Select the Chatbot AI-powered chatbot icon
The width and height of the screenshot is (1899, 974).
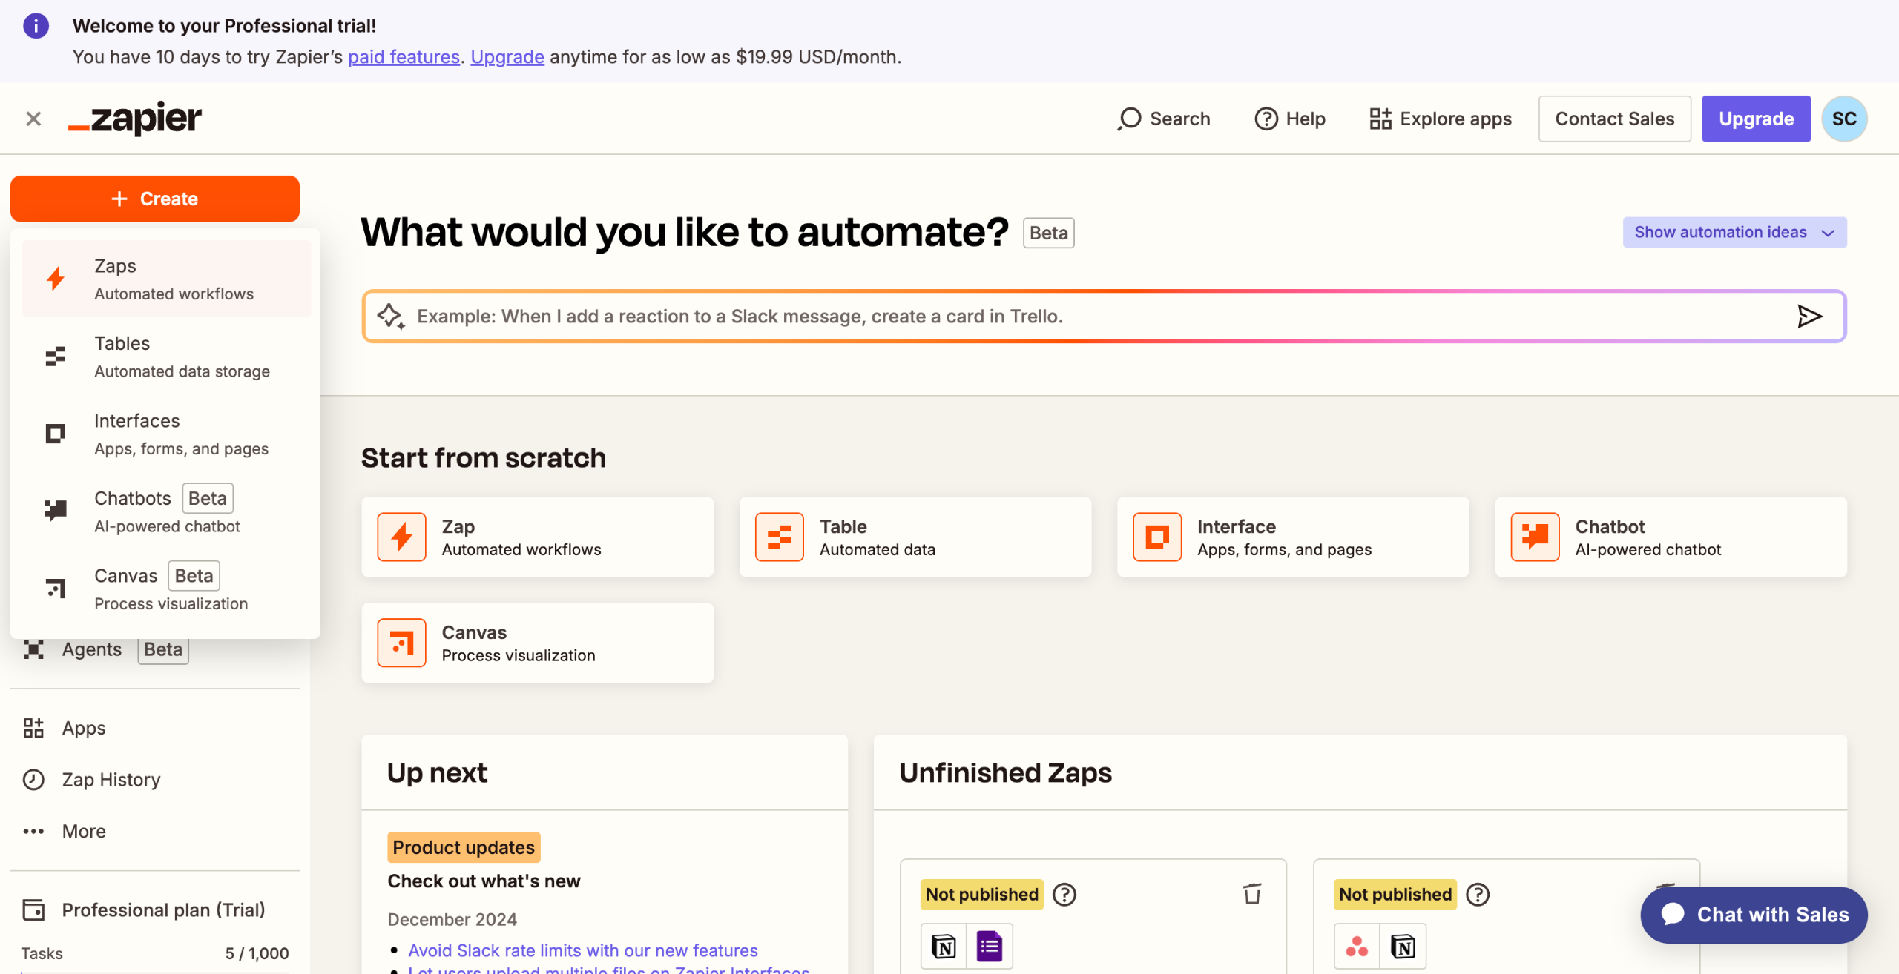pos(1534,537)
